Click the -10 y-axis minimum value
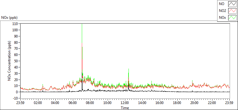 (16, 98)
